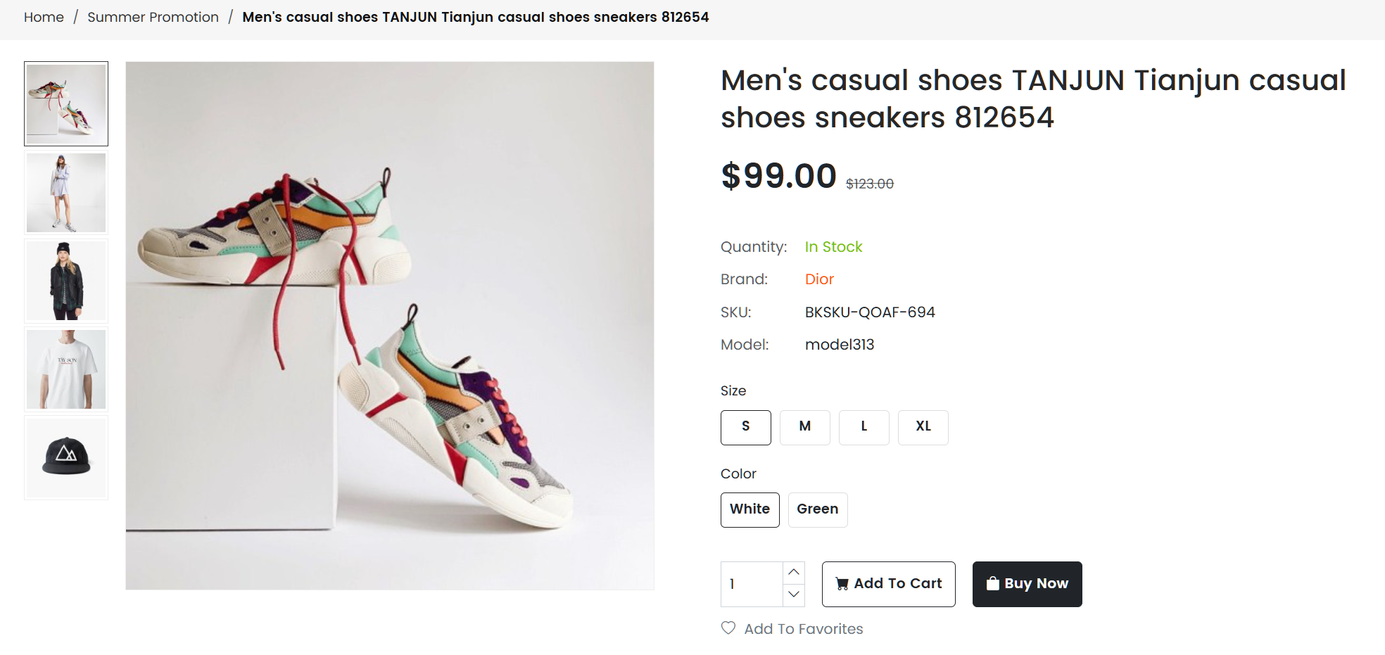Screen dimensions: 1385x655
Task: Choose size M option
Action: (x=804, y=427)
